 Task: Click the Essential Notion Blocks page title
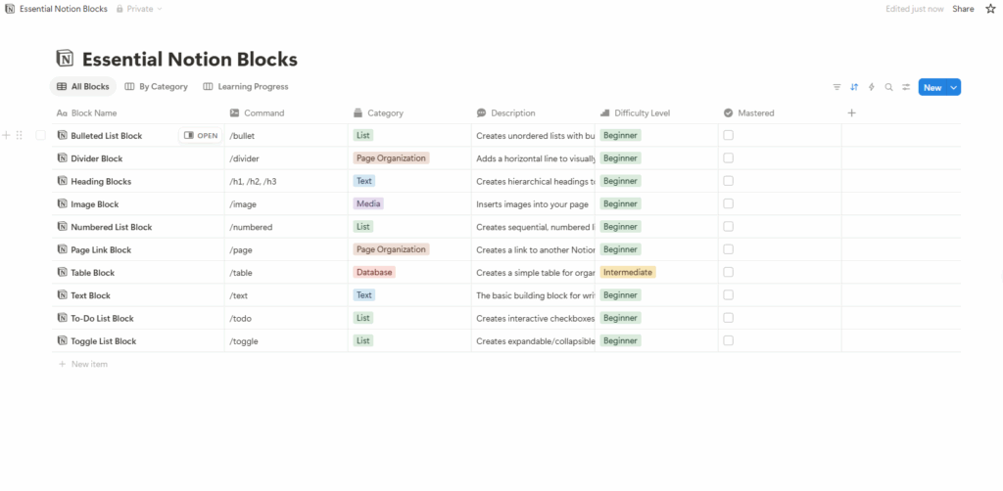click(x=190, y=60)
